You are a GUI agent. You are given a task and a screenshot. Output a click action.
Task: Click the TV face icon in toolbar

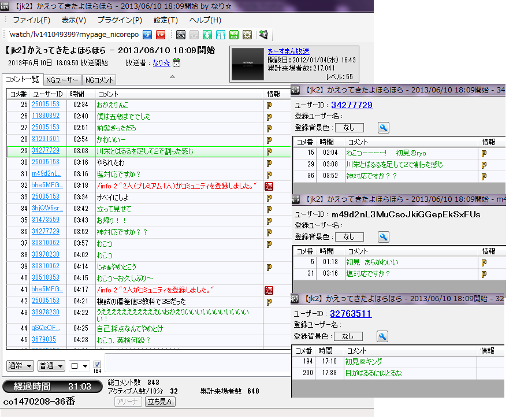point(181,35)
